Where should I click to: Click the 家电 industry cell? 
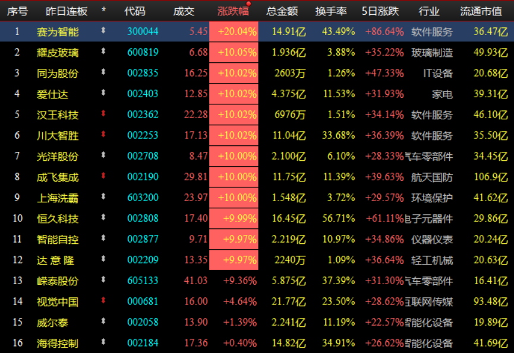[x=442, y=94]
